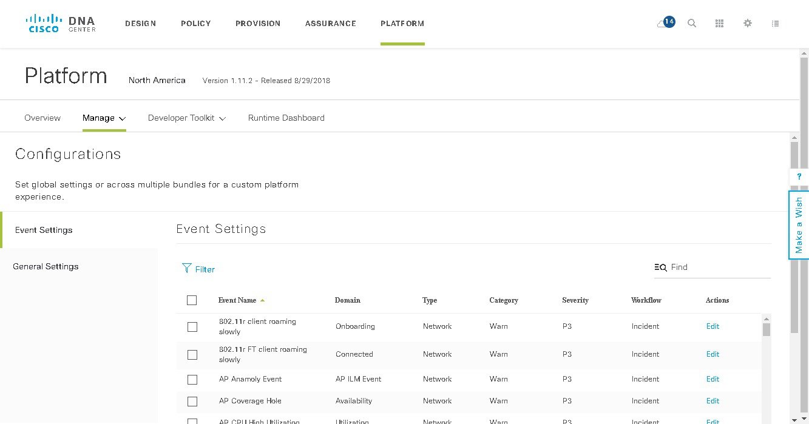Sort by the Event Name column arrow
The height and width of the screenshot is (424, 809).
tap(262, 300)
